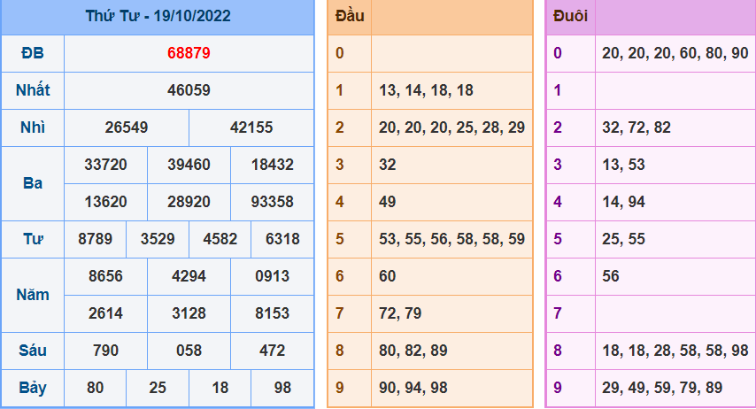The width and height of the screenshot is (756, 409).
Task: Select the special prize number 68879
Action: (x=189, y=53)
